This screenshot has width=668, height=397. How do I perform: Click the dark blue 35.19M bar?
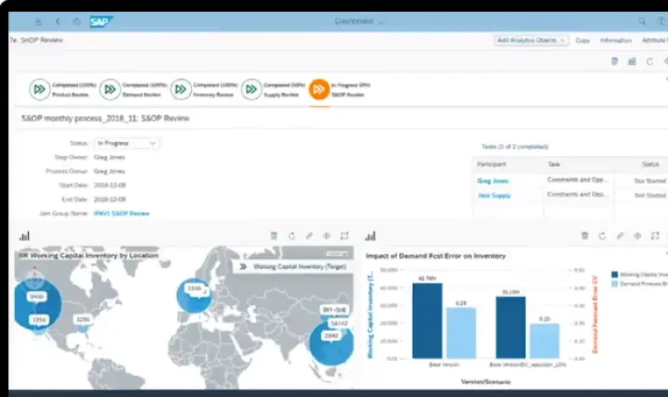click(x=511, y=327)
